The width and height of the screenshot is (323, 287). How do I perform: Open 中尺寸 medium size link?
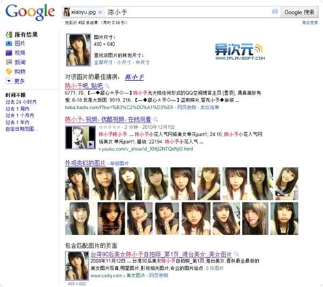(142, 62)
